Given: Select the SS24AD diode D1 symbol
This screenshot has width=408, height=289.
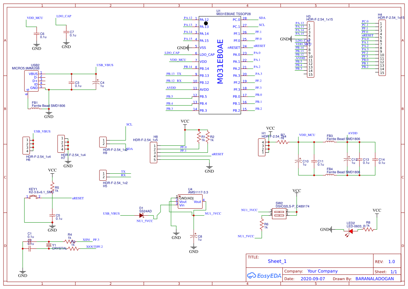Looking at the screenshot, I should pos(142,216).
